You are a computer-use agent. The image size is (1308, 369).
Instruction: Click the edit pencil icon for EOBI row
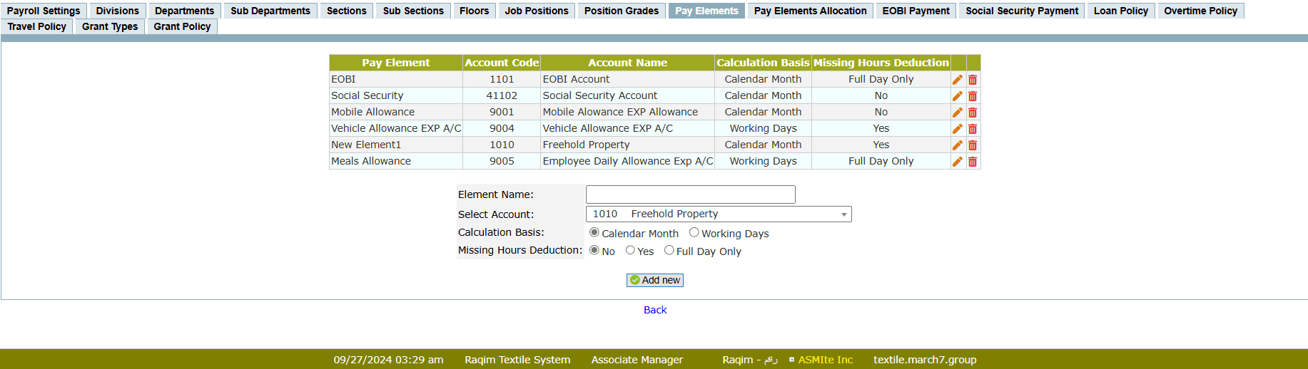tap(958, 80)
